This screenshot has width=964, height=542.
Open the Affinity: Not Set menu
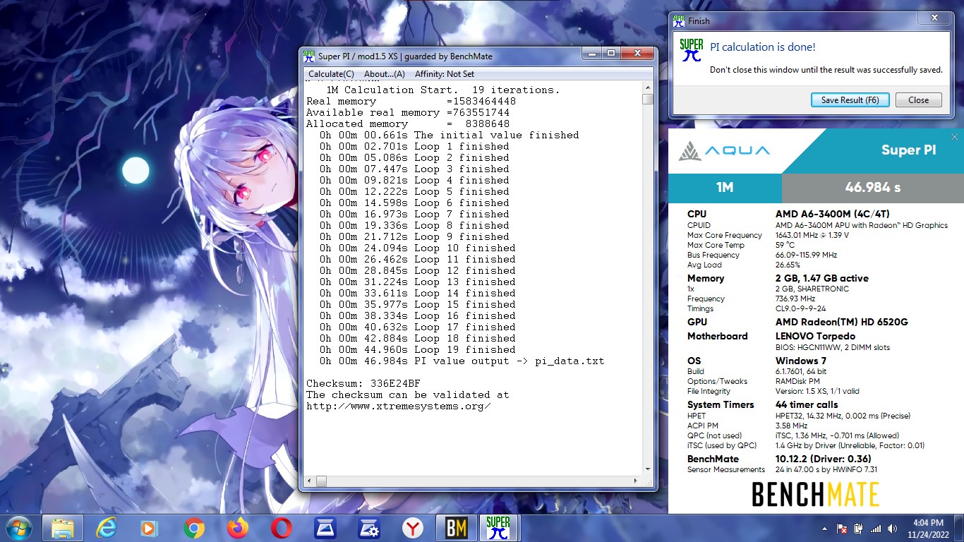click(444, 74)
